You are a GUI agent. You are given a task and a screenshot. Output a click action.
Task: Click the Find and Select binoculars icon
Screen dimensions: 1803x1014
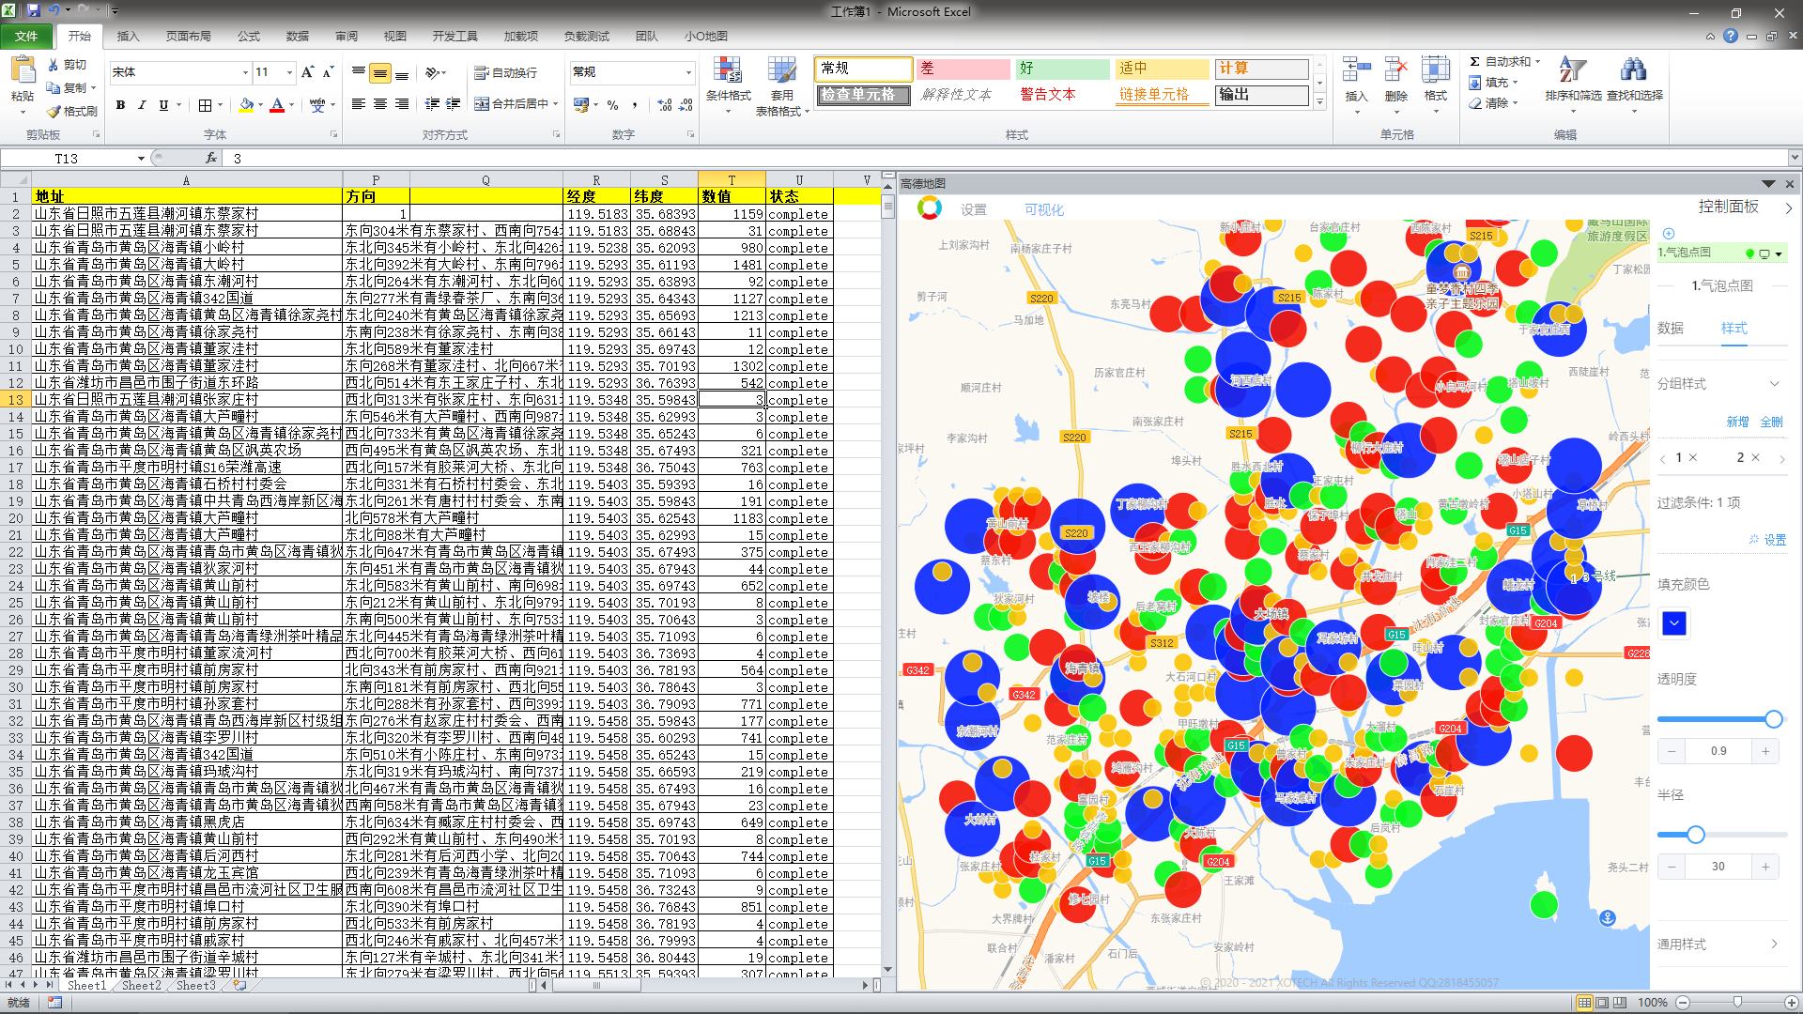1633,70
